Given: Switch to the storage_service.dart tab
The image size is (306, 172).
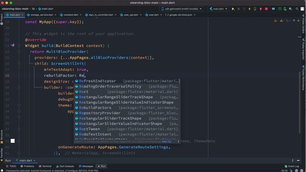Looking at the screenshot, I should pos(42,15).
